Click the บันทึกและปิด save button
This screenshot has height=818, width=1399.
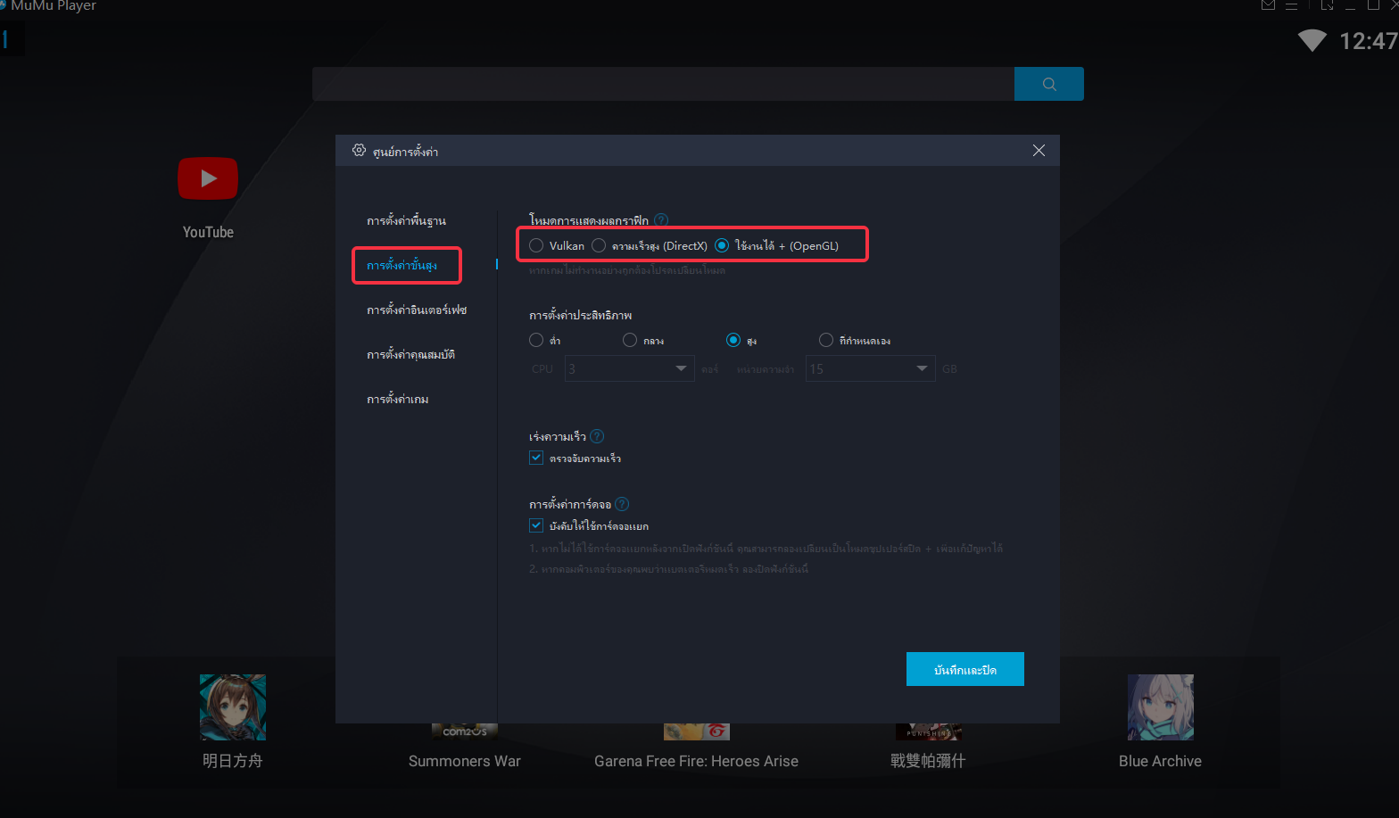(964, 669)
